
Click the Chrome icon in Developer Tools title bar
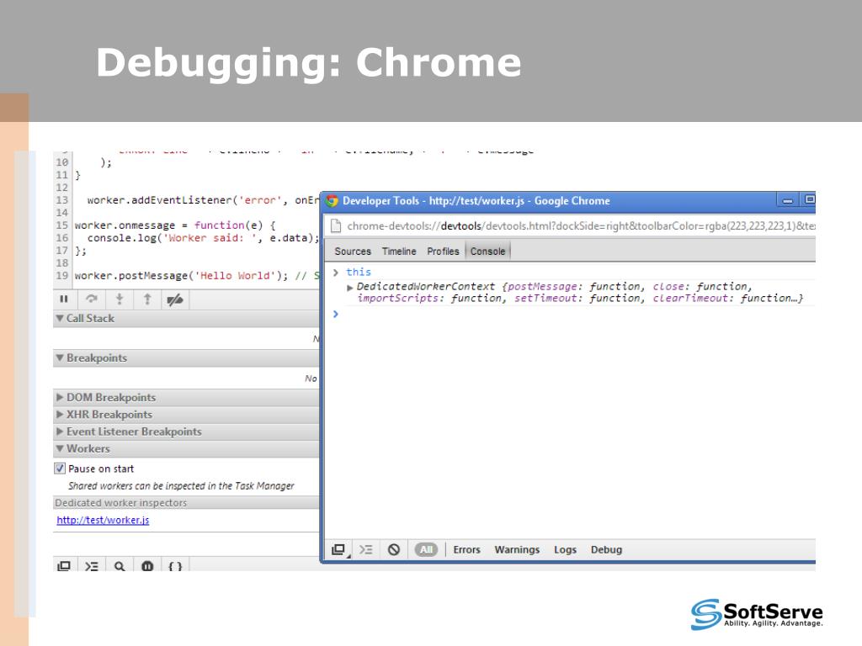[x=332, y=200]
